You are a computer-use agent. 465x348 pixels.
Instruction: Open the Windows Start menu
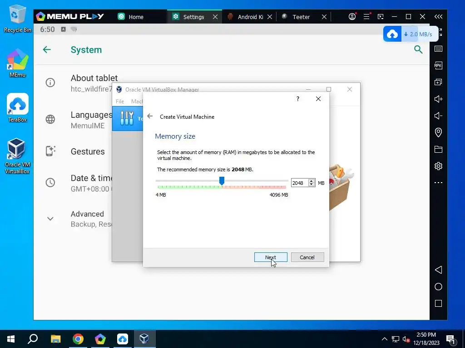[11, 339]
